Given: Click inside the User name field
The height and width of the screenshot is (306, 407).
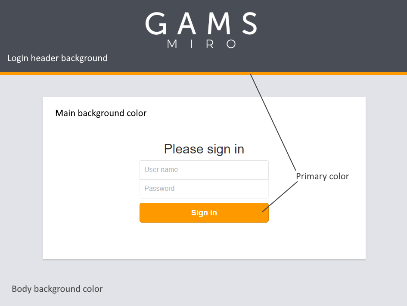Looking at the screenshot, I should point(204,170).
